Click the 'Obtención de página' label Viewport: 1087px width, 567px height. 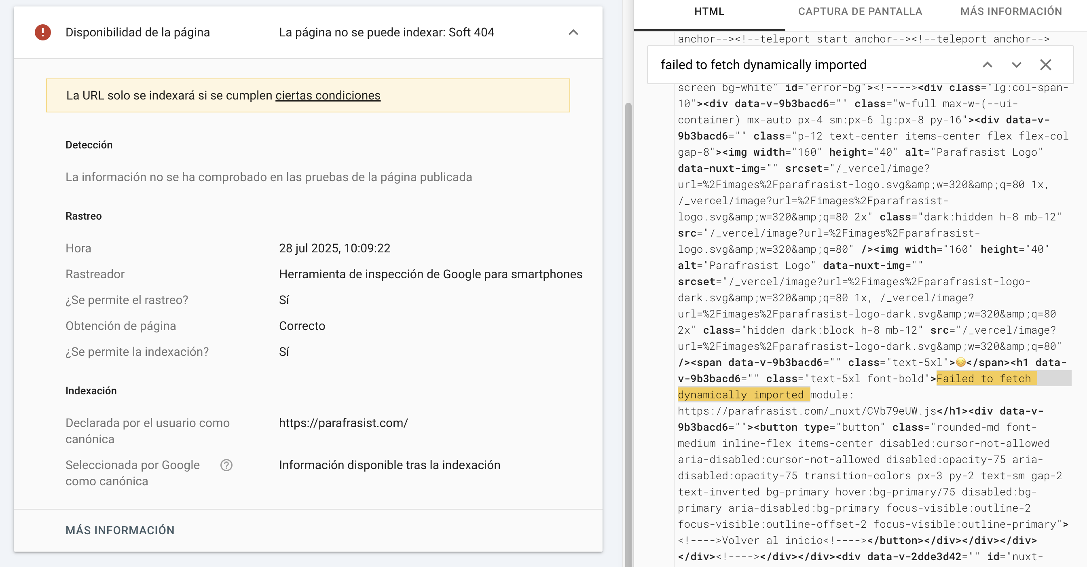pyautogui.click(x=121, y=326)
